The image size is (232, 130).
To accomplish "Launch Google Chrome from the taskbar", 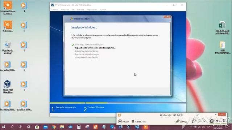I will (54, 127).
